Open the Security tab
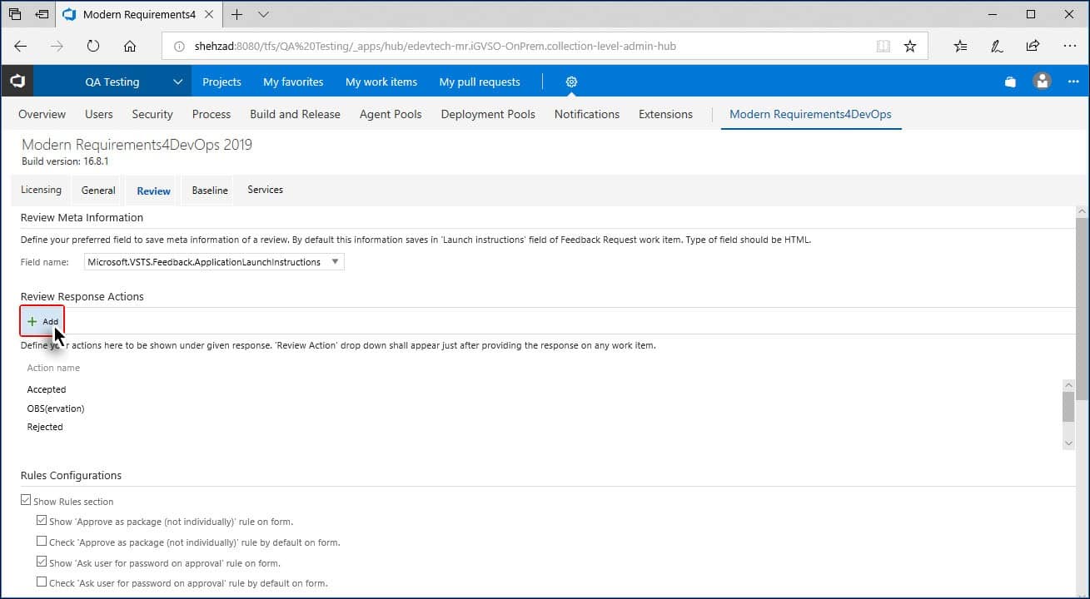The height and width of the screenshot is (599, 1090). [x=152, y=114]
